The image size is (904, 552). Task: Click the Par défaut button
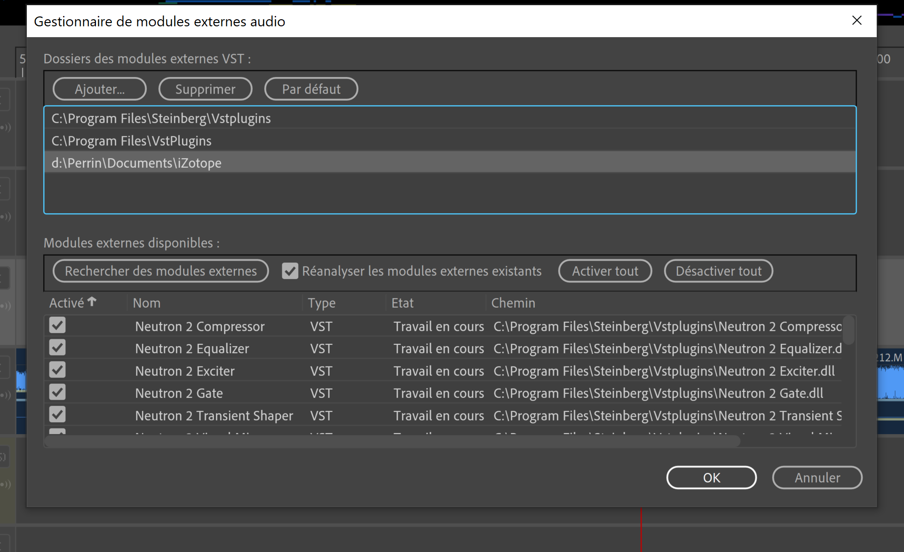click(x=311, y=89)
